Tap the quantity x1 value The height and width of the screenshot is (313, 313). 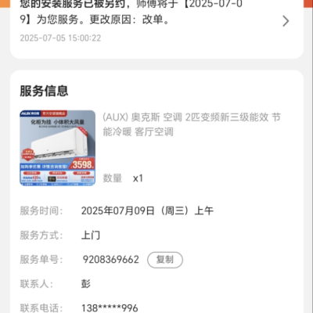(138, 178)
